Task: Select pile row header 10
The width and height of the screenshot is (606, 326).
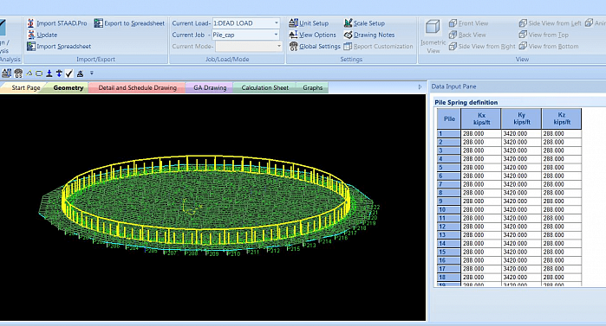Action: 449,209
